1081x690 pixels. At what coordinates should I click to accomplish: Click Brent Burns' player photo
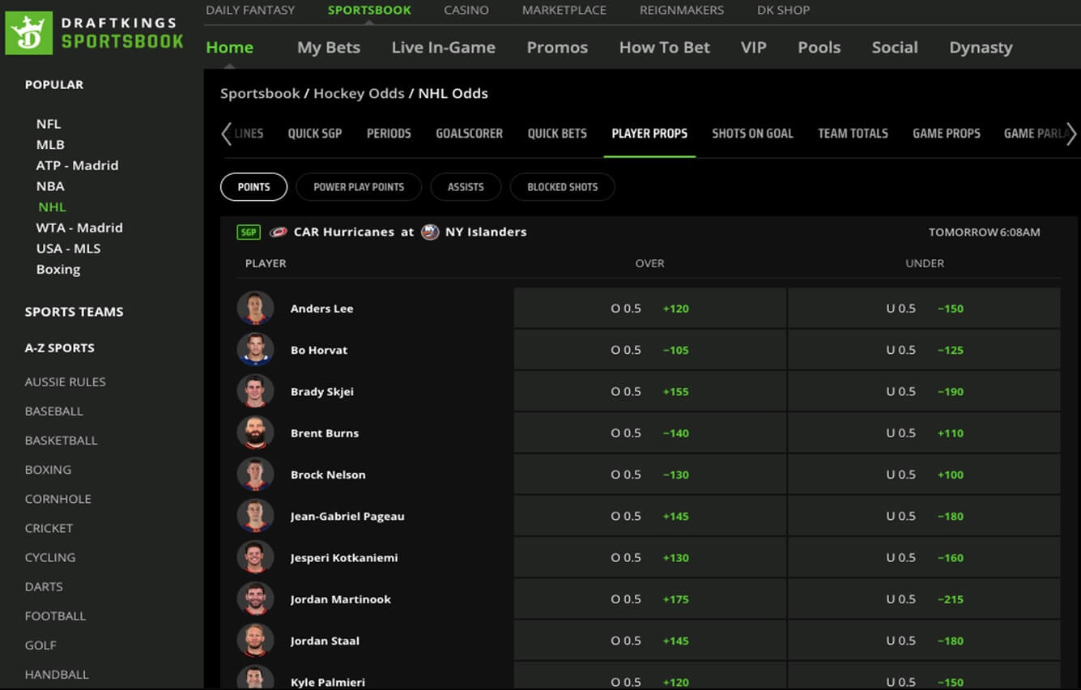coord(255,433)
